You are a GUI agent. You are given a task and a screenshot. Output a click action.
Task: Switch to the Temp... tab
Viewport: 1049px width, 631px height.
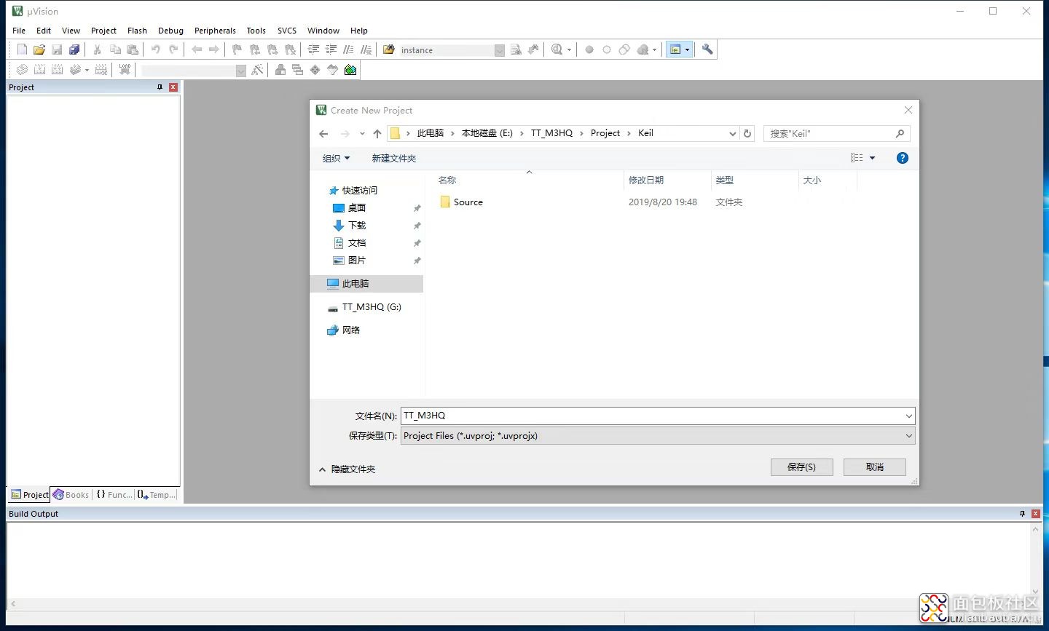click(157, 495)
